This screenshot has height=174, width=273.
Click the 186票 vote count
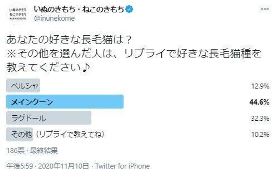pos(14,151)
